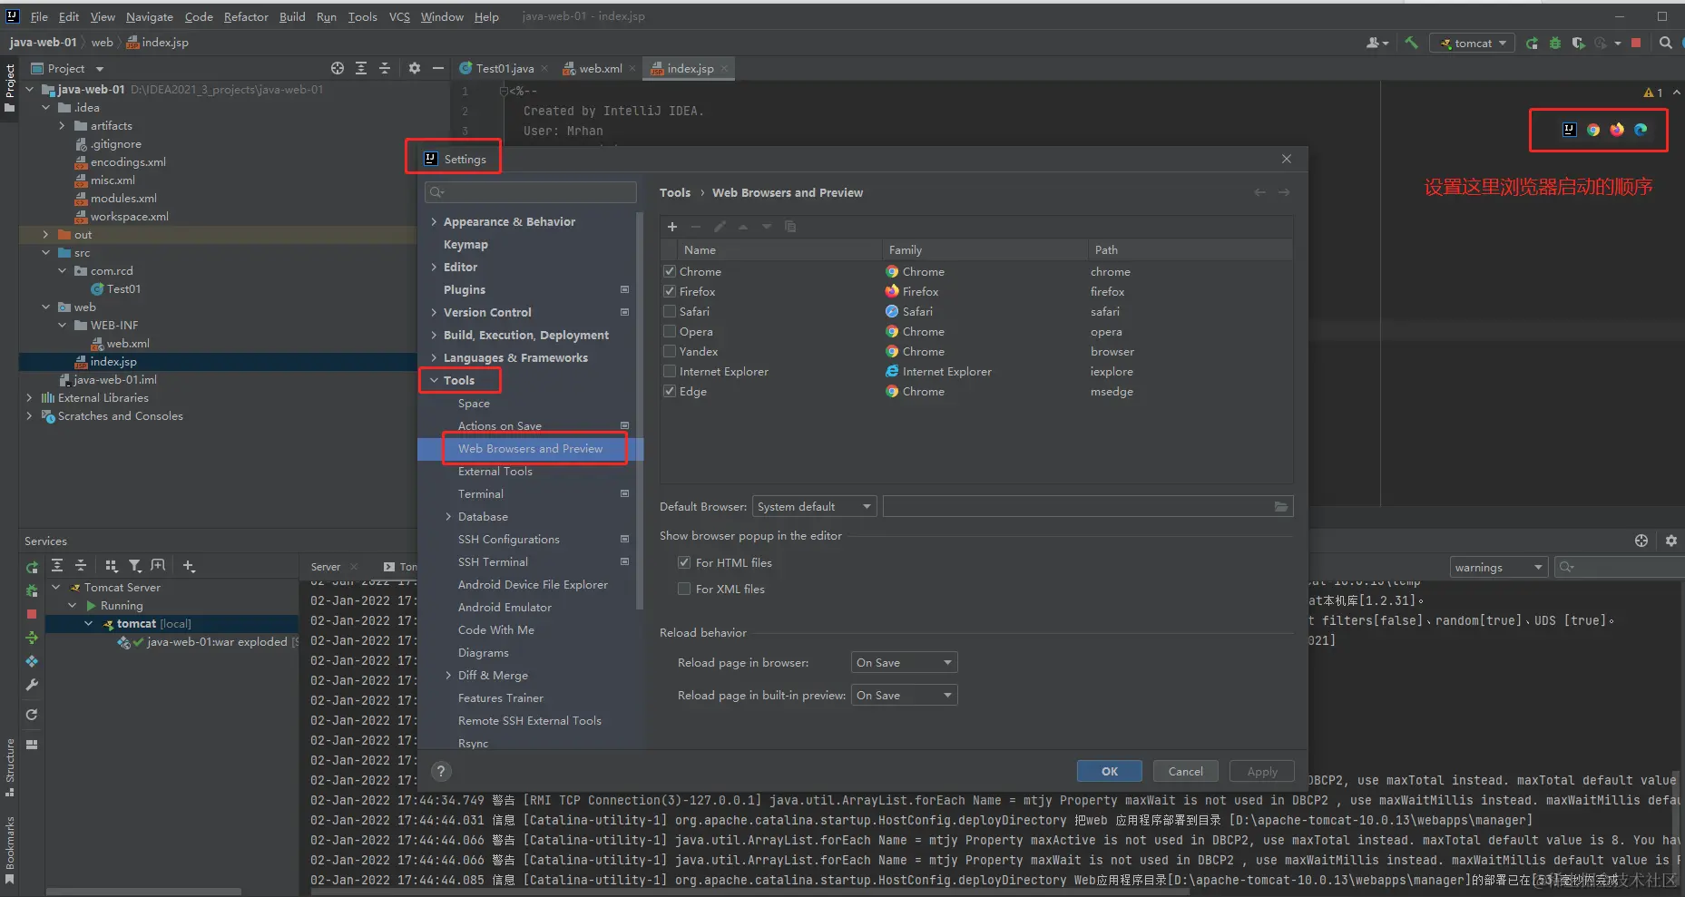Expand all nodes in Project panel
The image size is (1685, 897).
pyautogui.click(x=361, y=68)
